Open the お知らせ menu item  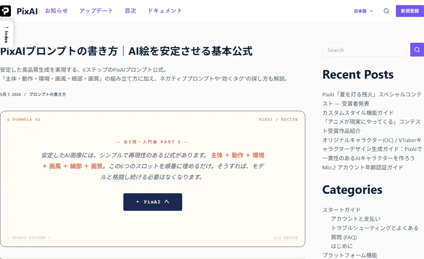pyautogui.click(x=56, y=11)
